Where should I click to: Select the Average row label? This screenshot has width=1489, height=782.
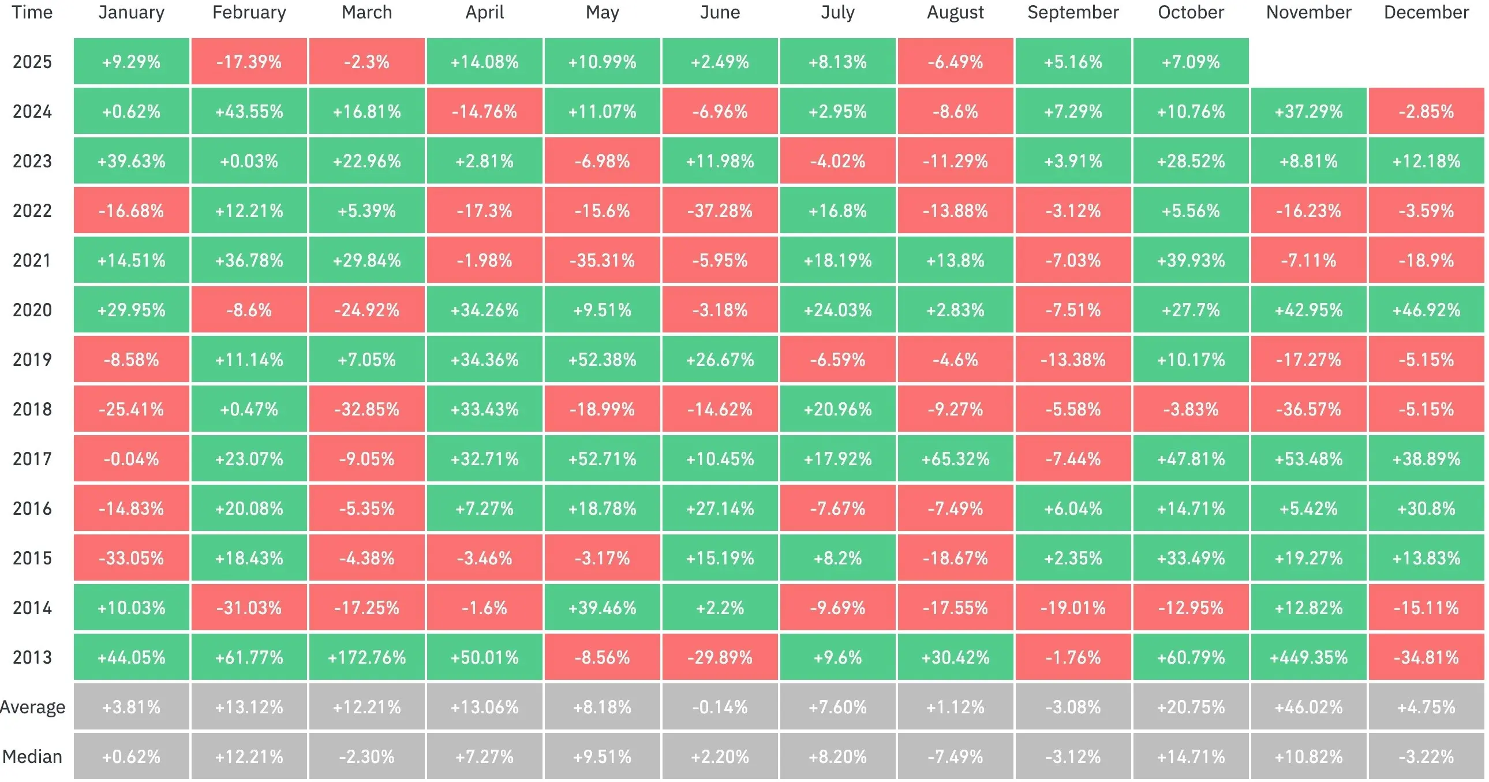(x=32, y=707)
